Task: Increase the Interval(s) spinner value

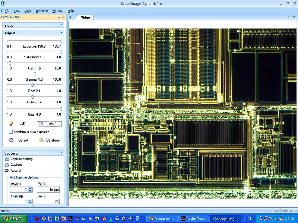Action: tap(30, 201)
